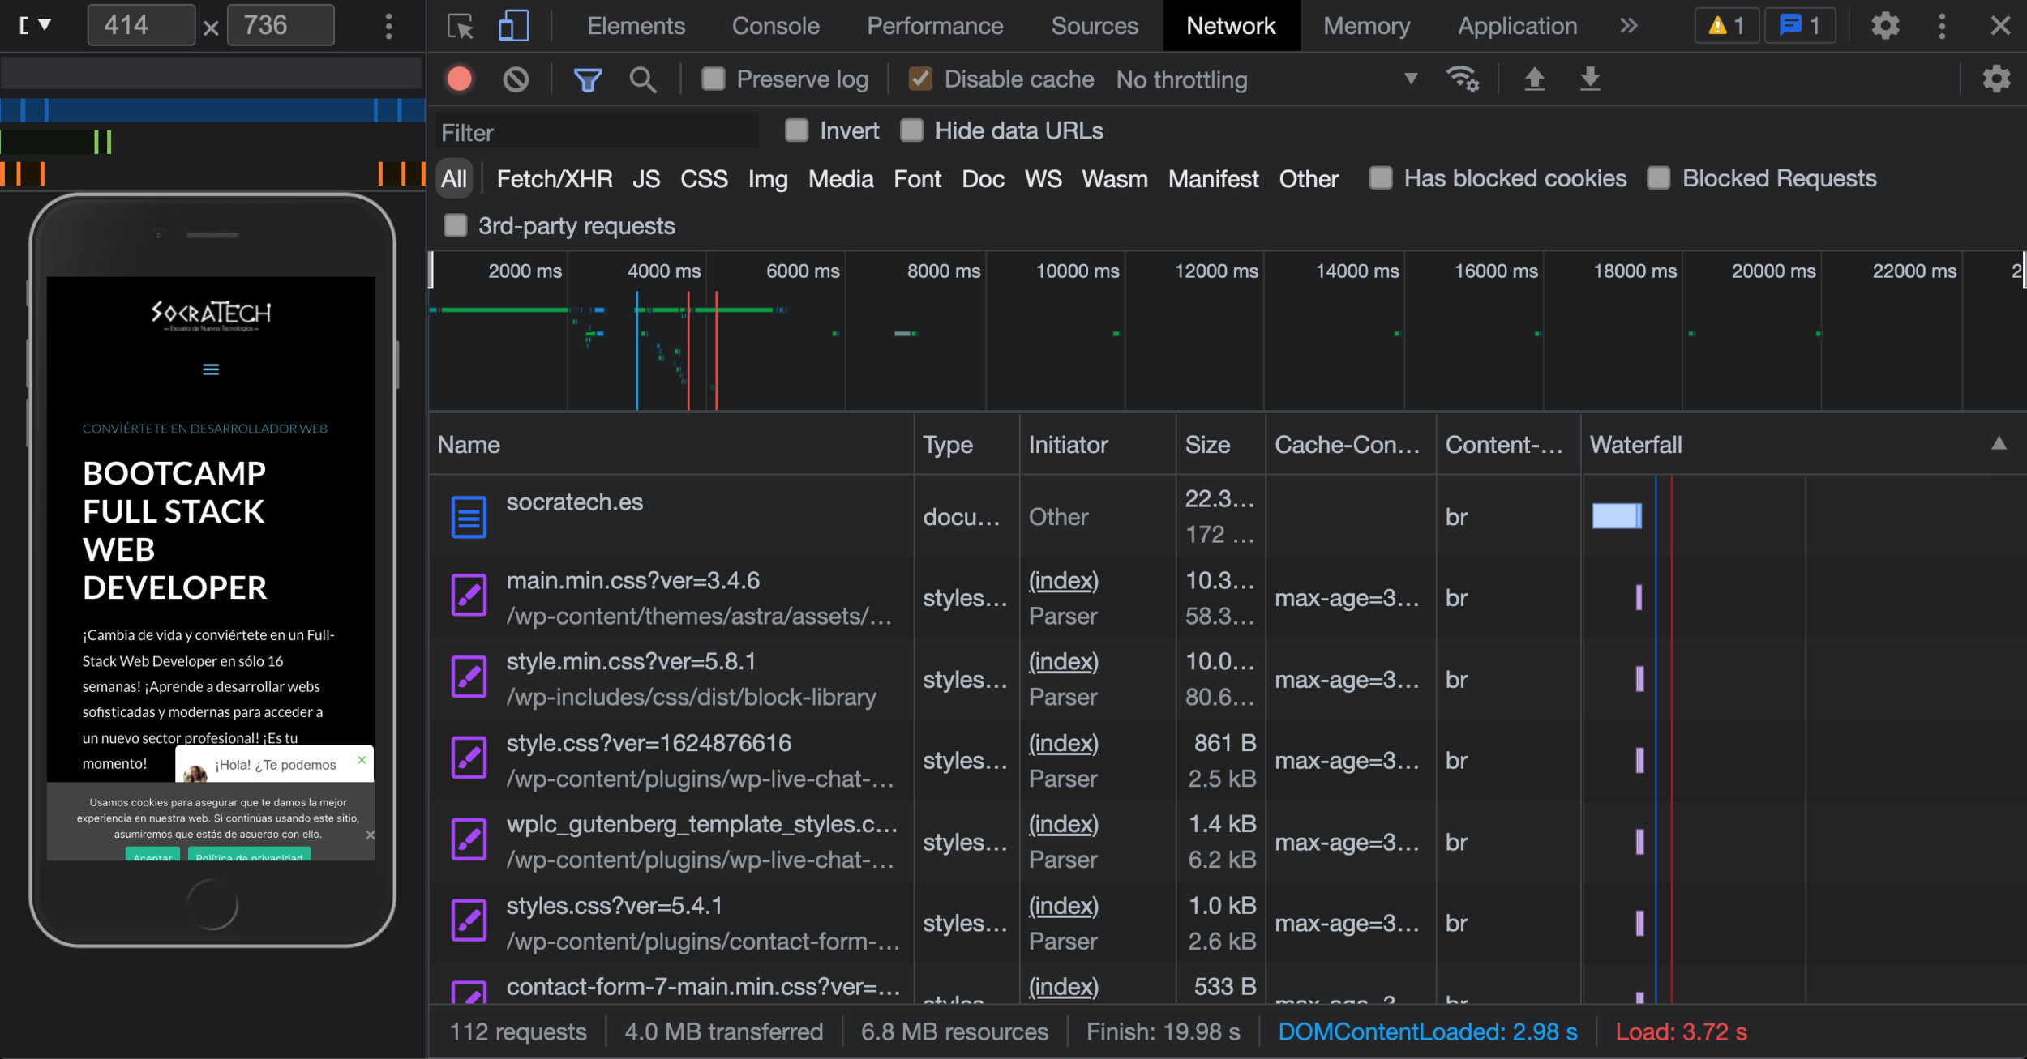
Task: Click the red record network log button
Action: pos(460,79)
